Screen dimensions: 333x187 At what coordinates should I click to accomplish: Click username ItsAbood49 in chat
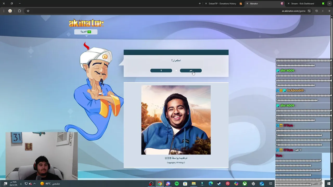coord(295,90)
